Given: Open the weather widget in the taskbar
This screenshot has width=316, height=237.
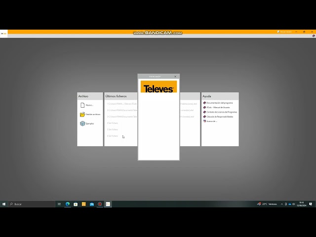Looking at the screenshot, I should 267,204.
